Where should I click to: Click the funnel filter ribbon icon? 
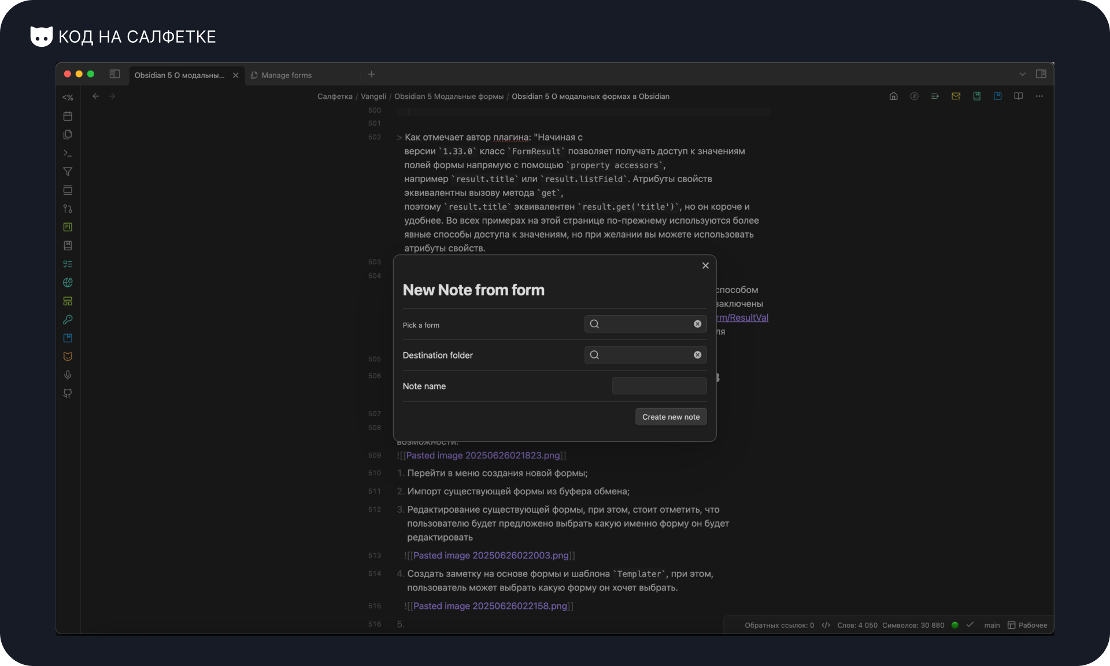pyautogui.click(x=68, y=172)
